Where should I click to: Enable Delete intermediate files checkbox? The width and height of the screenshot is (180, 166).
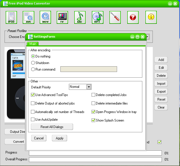tap(93, 103)
